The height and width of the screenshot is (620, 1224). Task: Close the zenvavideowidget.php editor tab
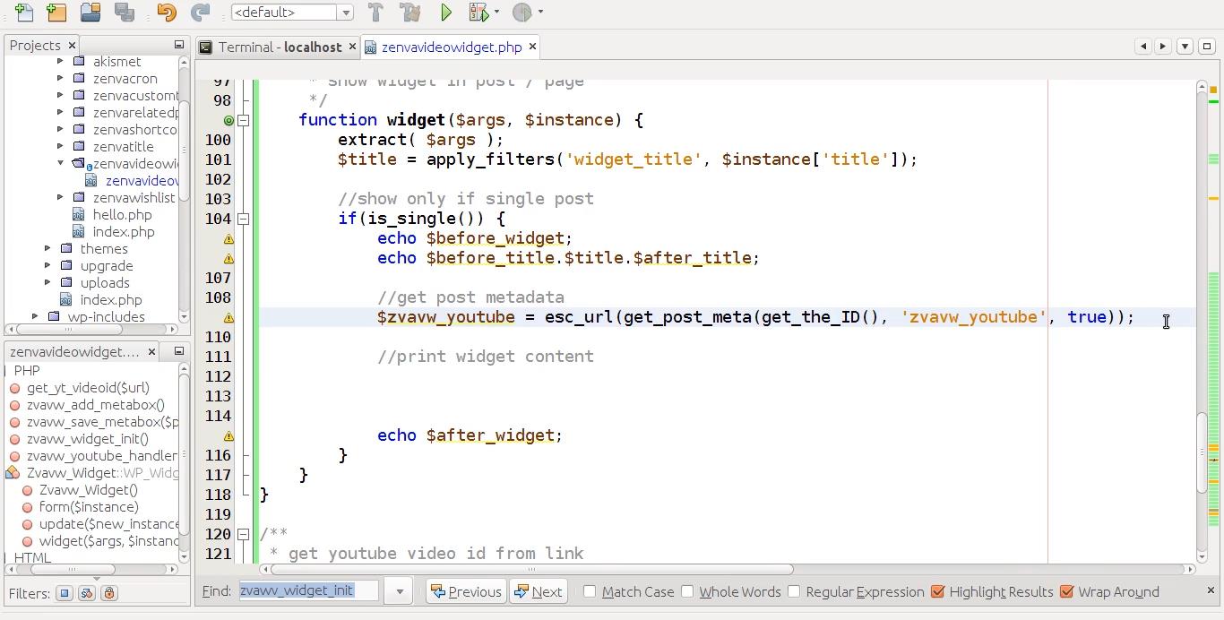pyautogui.click(x=532, y=47)
